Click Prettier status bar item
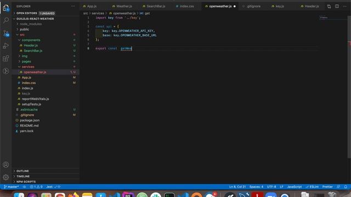 pyautogui.click(x=327, y=187)
